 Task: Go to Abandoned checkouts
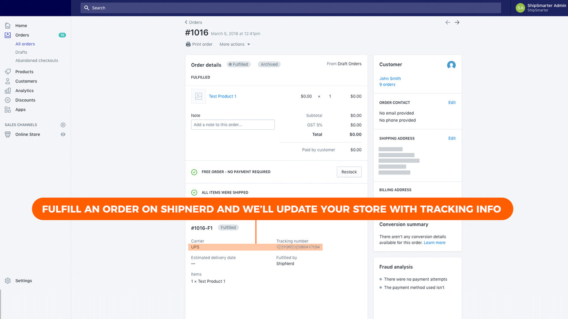[36, 60]
